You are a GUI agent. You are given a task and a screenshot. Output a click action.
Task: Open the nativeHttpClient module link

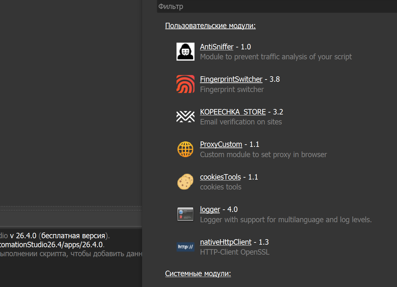point(226,242)
